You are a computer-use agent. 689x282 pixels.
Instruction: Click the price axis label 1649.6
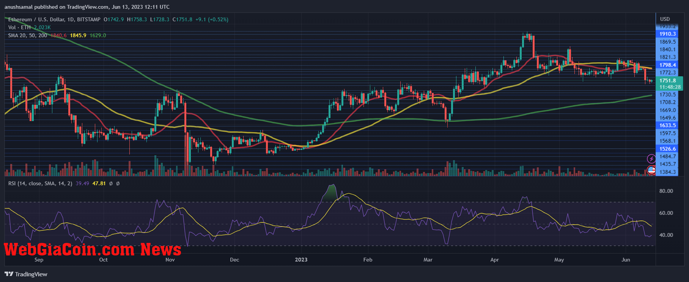tap(668, 118)
